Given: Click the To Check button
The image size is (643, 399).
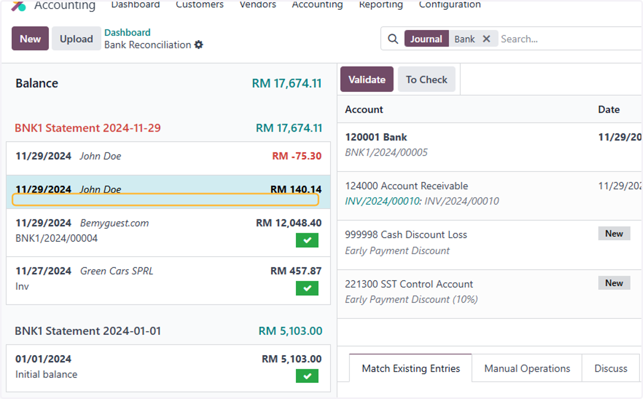Looking at the screenshot, I should tap(427, 79).
